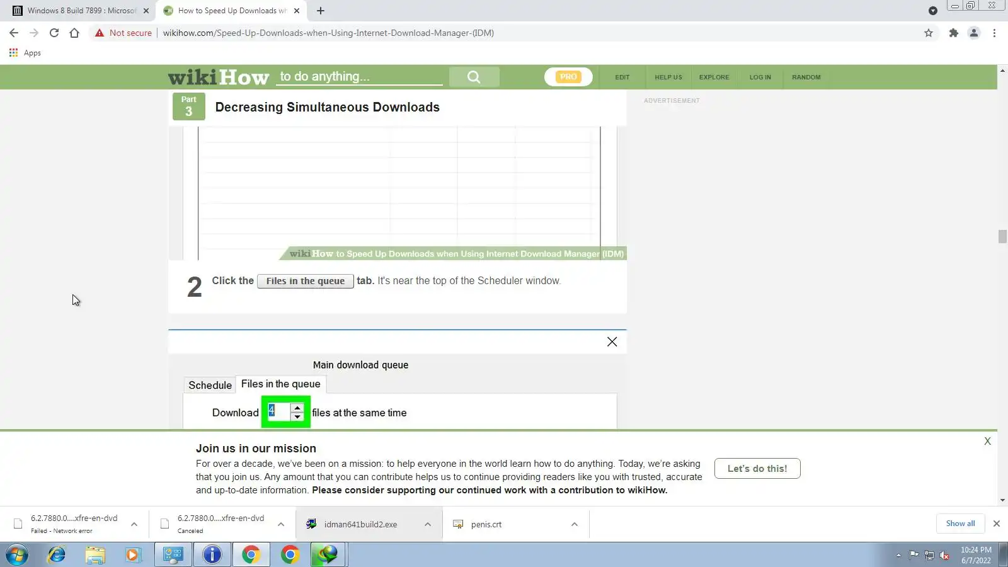This screenshot has height=567, width=1008.
Task: Open the wikiHow PRO badge
Action: tap(568, 77)
